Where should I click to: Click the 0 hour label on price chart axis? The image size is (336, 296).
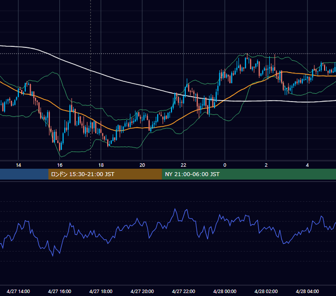pyautogui.click(x=225, y=165)
